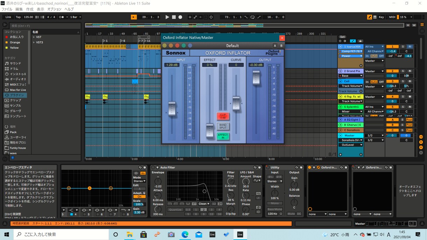This screenshot has height=240, width=427.
Task: Toggle the CLIP 0 dB button
Action: pos(223,116)
